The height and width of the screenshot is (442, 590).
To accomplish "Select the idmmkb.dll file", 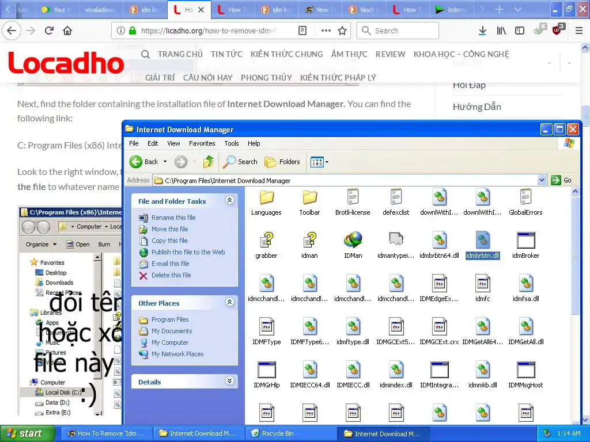I will [x=482, y=375].
